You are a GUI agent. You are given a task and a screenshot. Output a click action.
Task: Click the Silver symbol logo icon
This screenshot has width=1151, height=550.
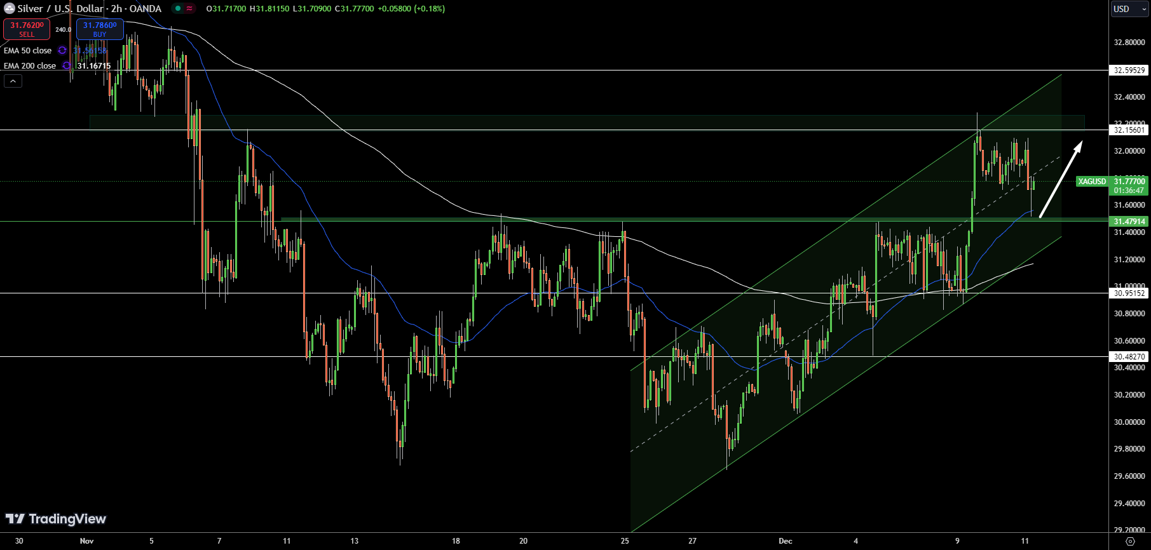[x=9, y=8]
